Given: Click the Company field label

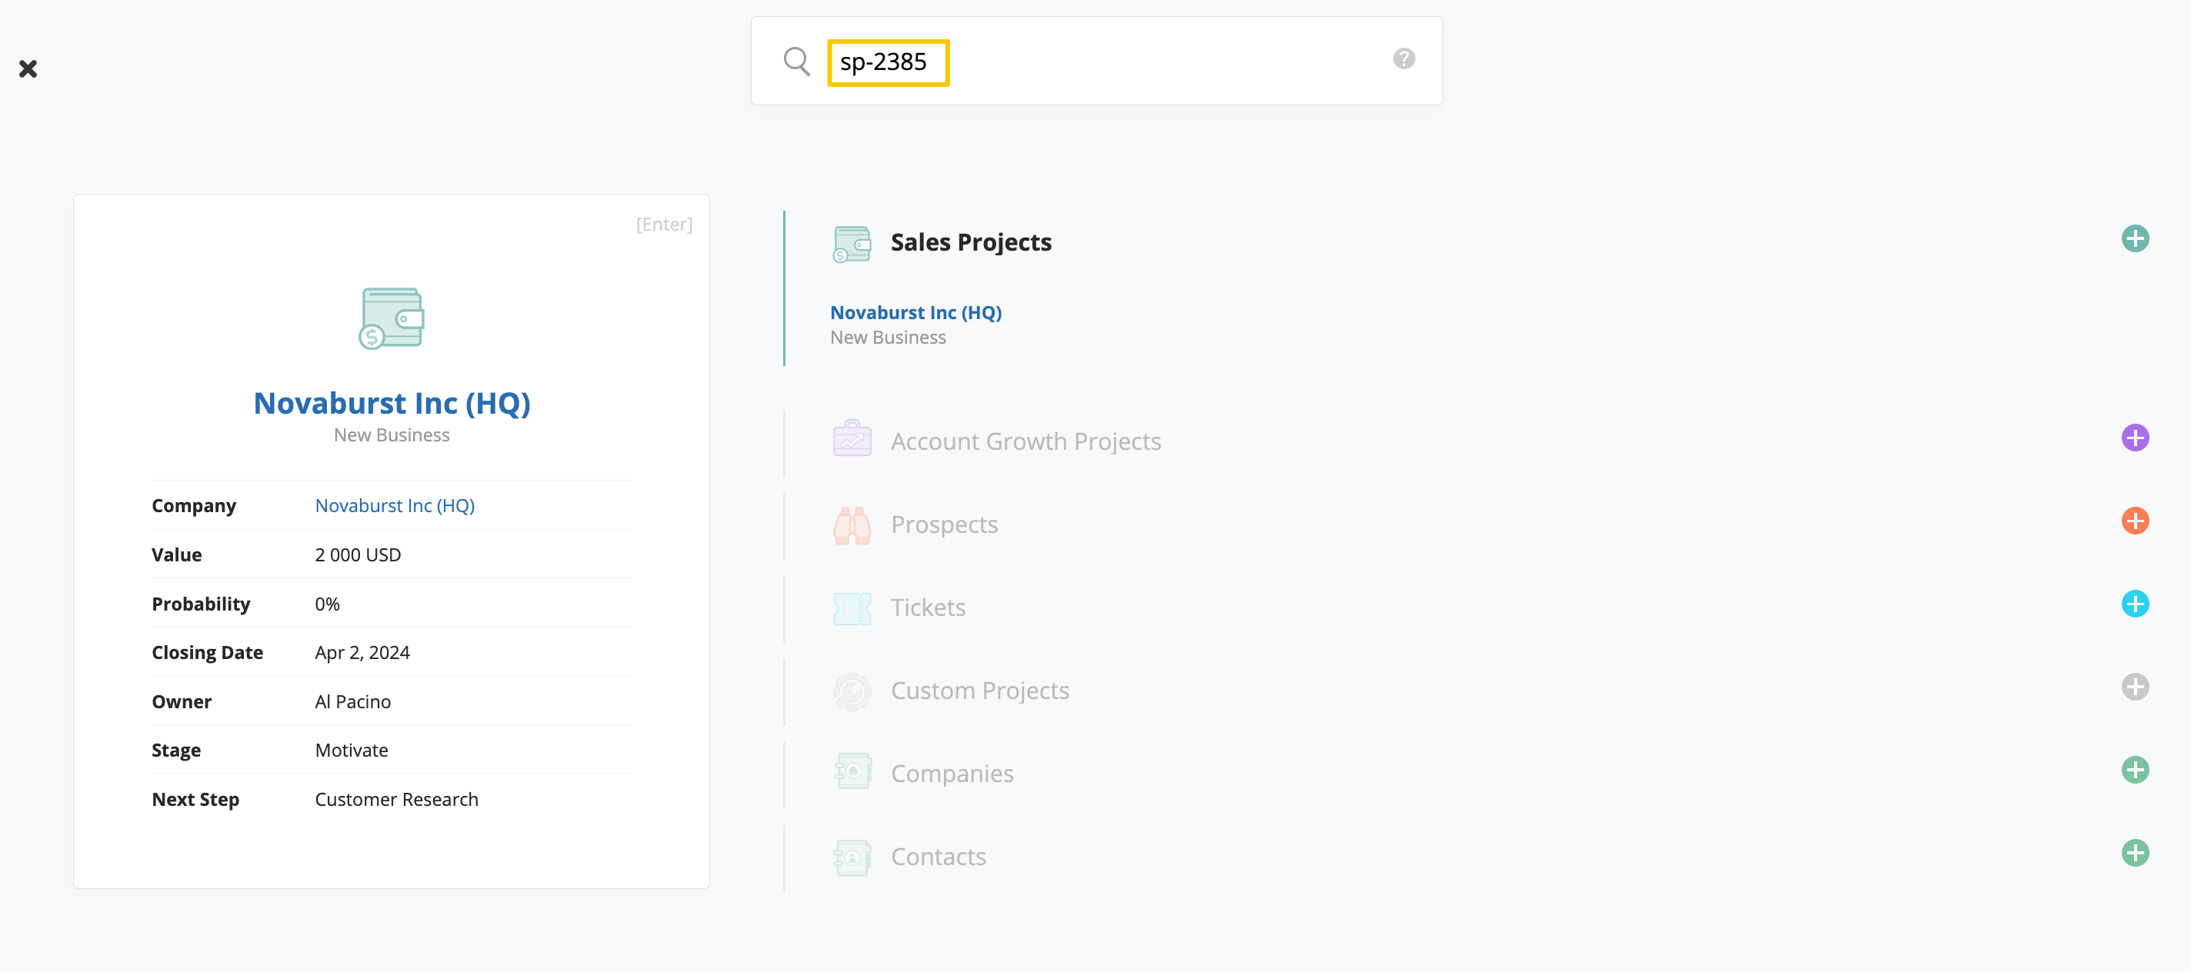Looking at the screenshot, I should (194, 506).
